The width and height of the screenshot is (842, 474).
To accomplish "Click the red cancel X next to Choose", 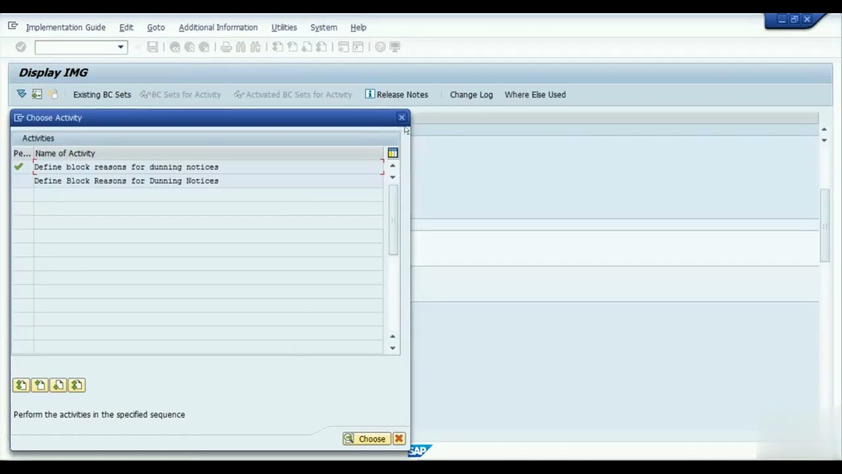I will 399,439.
